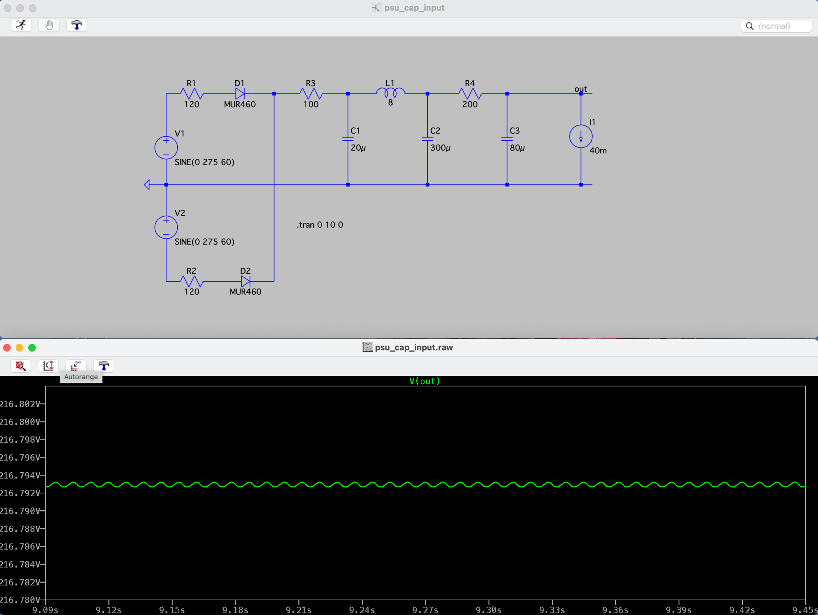The width and height of the screenshot is (818, 615).
Task: Click the .tran 0 10 0 directive
Action: click(x=320, y=225)
